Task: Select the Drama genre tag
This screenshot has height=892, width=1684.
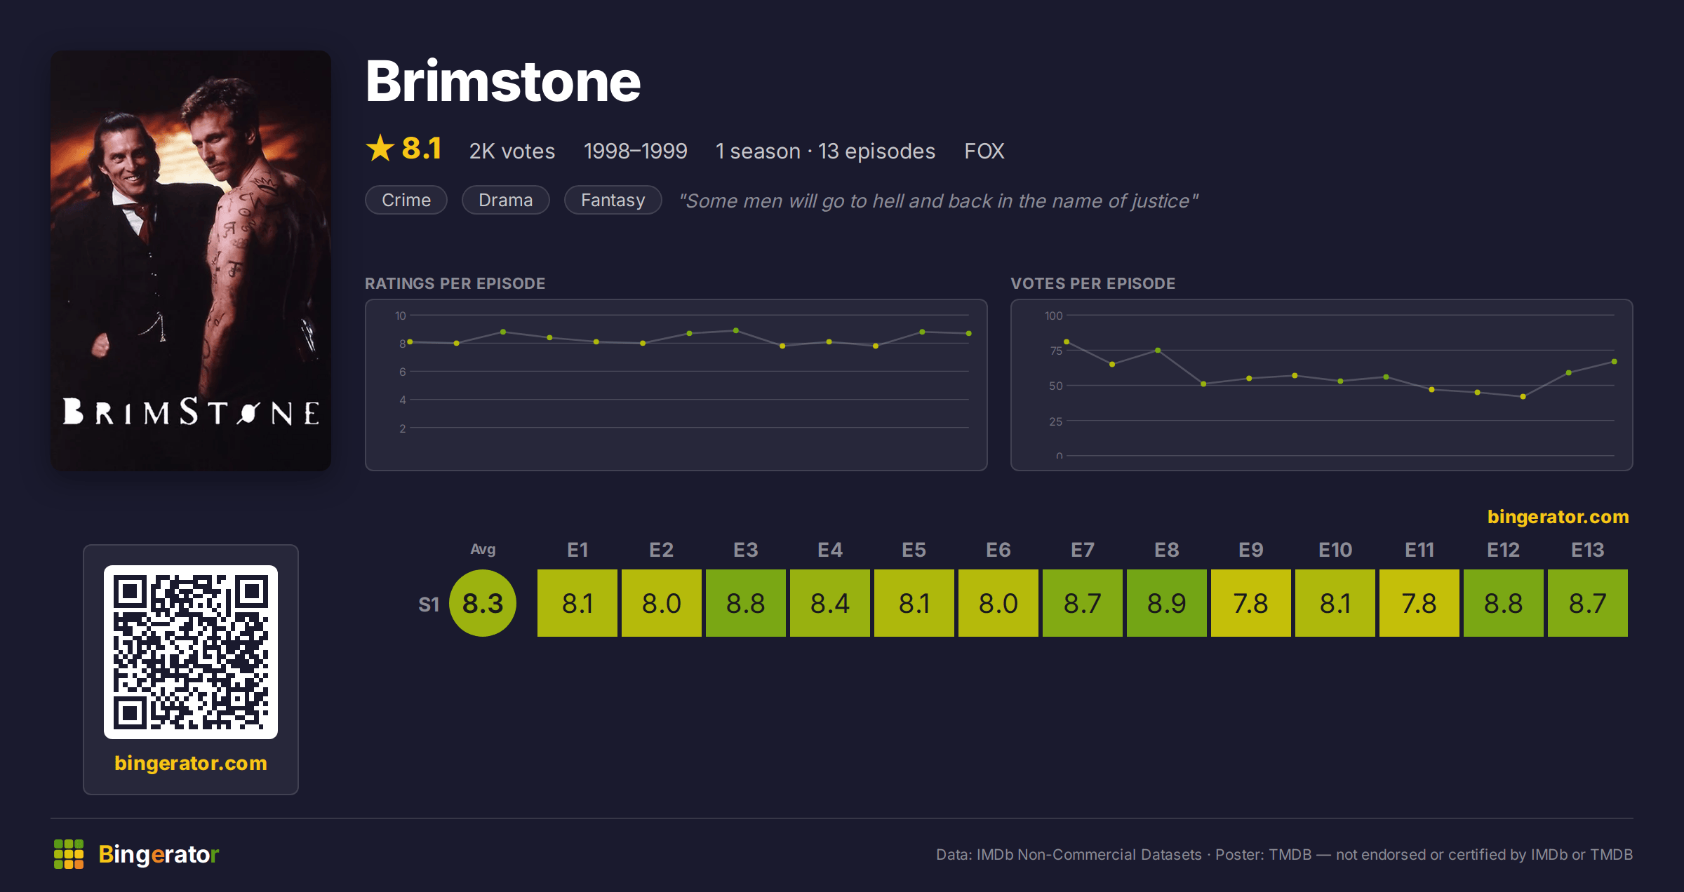Action: pos(505,200)
